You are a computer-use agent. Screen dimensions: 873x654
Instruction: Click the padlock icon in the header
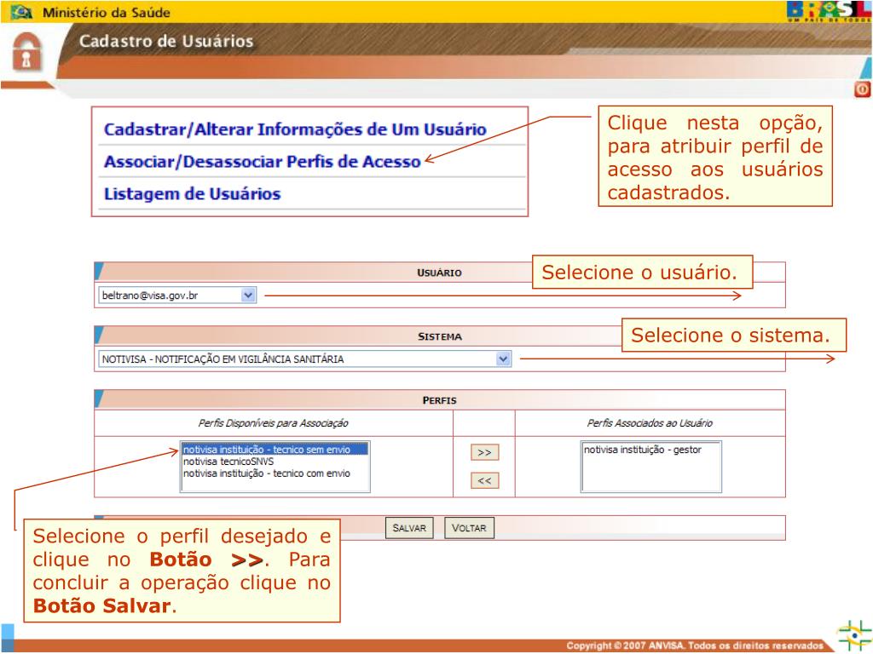[26, 52]
